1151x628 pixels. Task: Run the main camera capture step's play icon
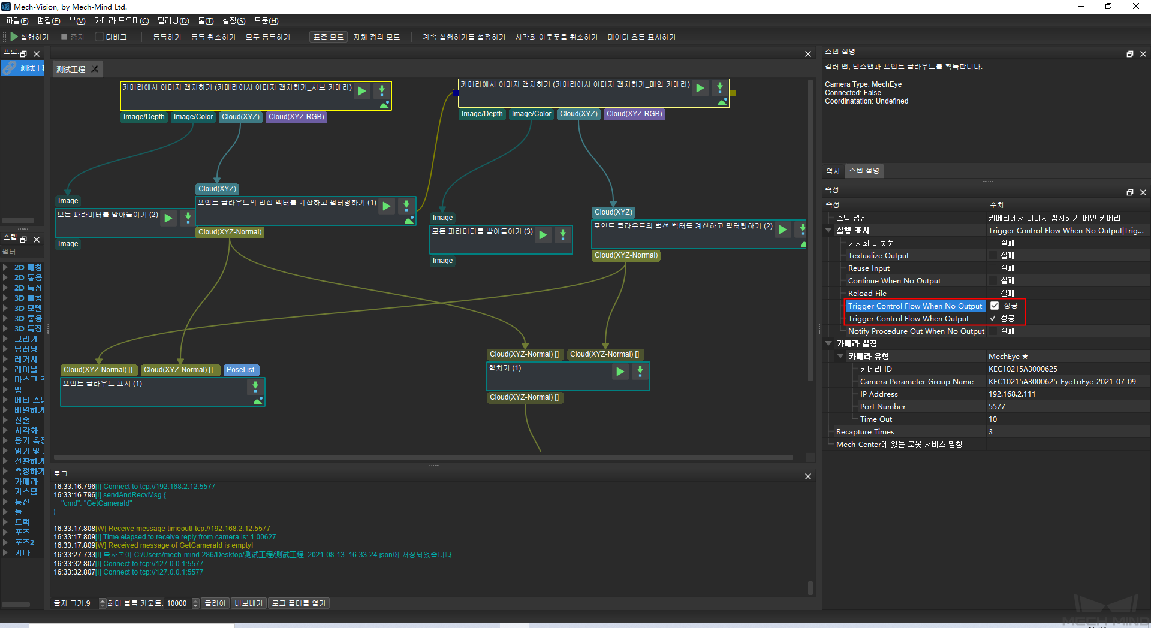point(700,88)
